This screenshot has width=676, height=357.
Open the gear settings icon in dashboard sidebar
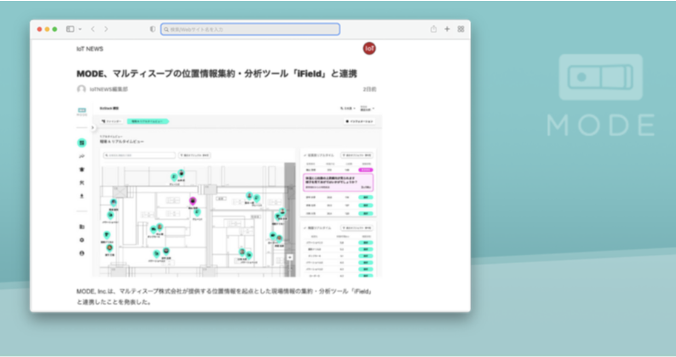tap(82, 240)
